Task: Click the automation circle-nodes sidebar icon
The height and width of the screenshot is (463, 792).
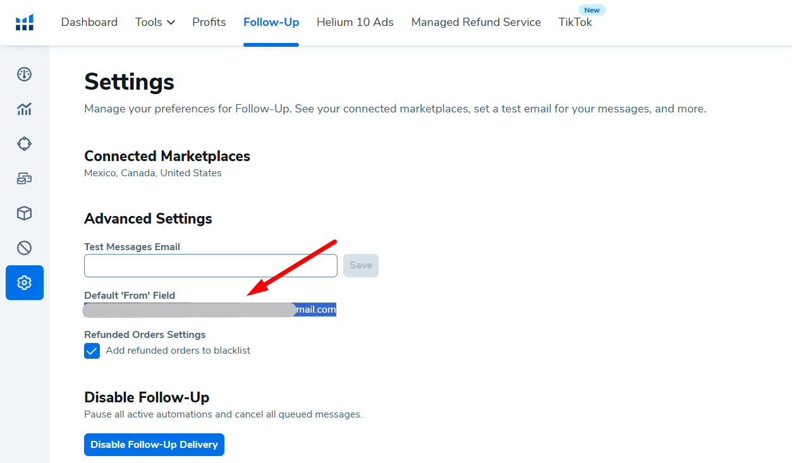Action: 25,144
